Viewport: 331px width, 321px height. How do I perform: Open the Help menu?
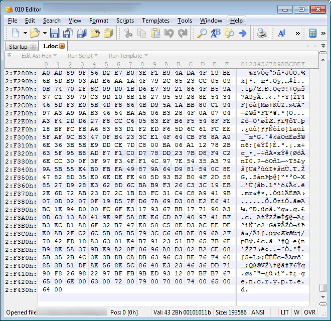point(236,21)
